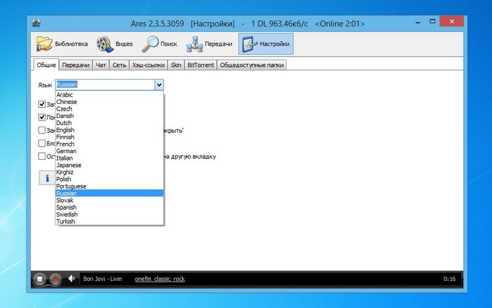Viewport: 492px width, 308px height.
Task: Check the third checkbox ending with 'закрыть'
Action: pyautogui.click(x=42, y=130)
